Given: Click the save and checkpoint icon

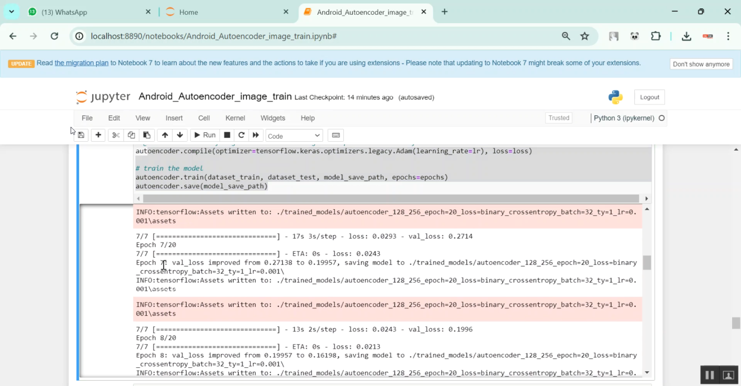Looking at the screenshot, I should click(x=81, y=135).
